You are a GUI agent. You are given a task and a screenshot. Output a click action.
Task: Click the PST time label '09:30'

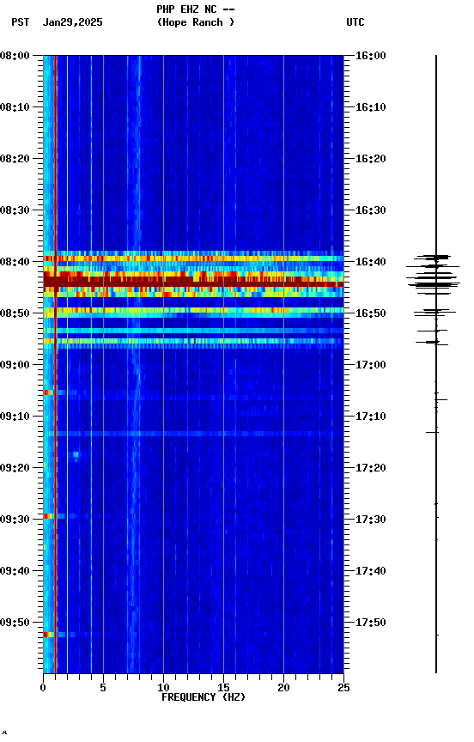pos(15,519)
